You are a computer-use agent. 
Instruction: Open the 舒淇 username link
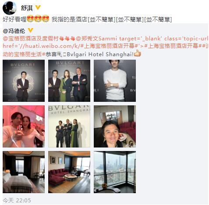(27, 8)
